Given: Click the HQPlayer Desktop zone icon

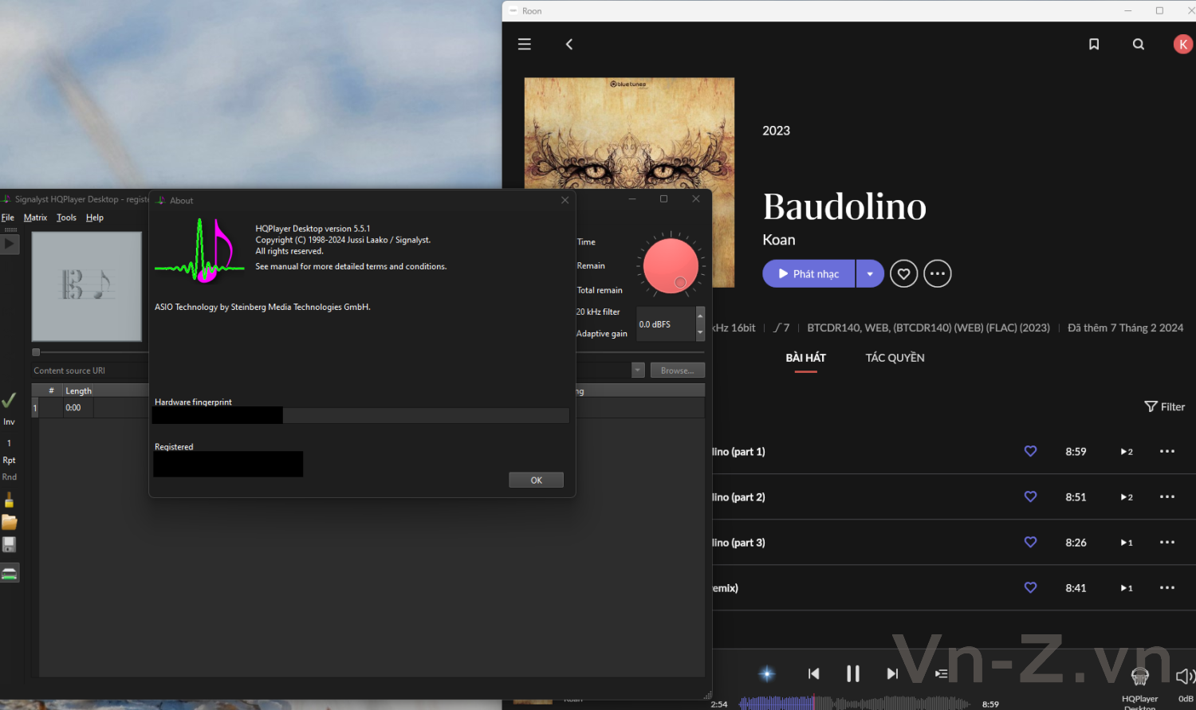Looking at the screenshot, I should (x=1140, y=677).
